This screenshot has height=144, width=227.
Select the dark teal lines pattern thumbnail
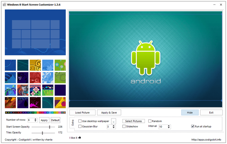23,65
